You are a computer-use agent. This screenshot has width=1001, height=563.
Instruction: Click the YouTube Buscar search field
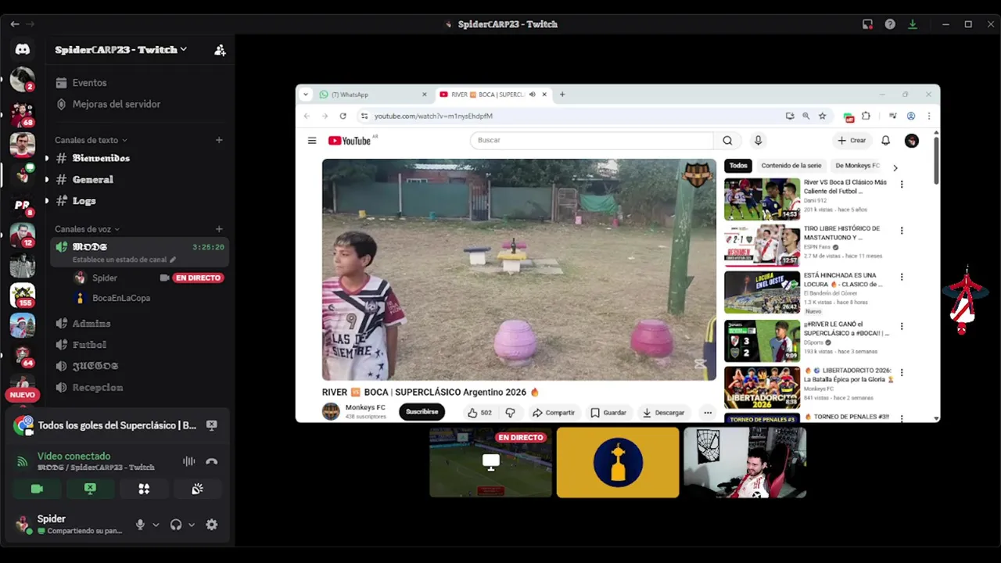pos(591,140)
